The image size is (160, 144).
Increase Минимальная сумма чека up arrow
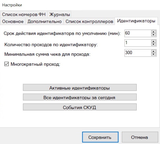tap(153, 51)
